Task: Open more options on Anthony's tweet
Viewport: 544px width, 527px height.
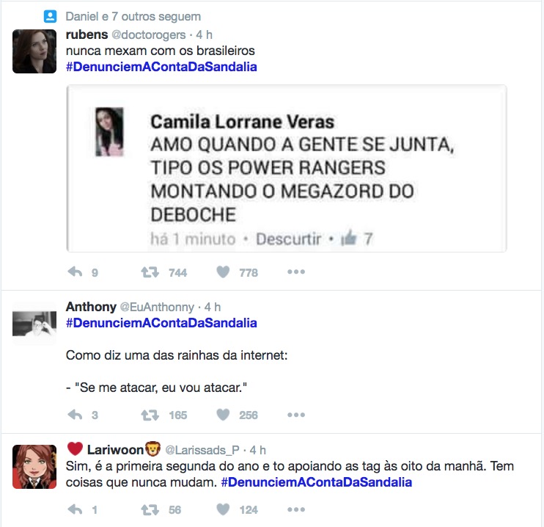Action: click(x=296, y=415)
